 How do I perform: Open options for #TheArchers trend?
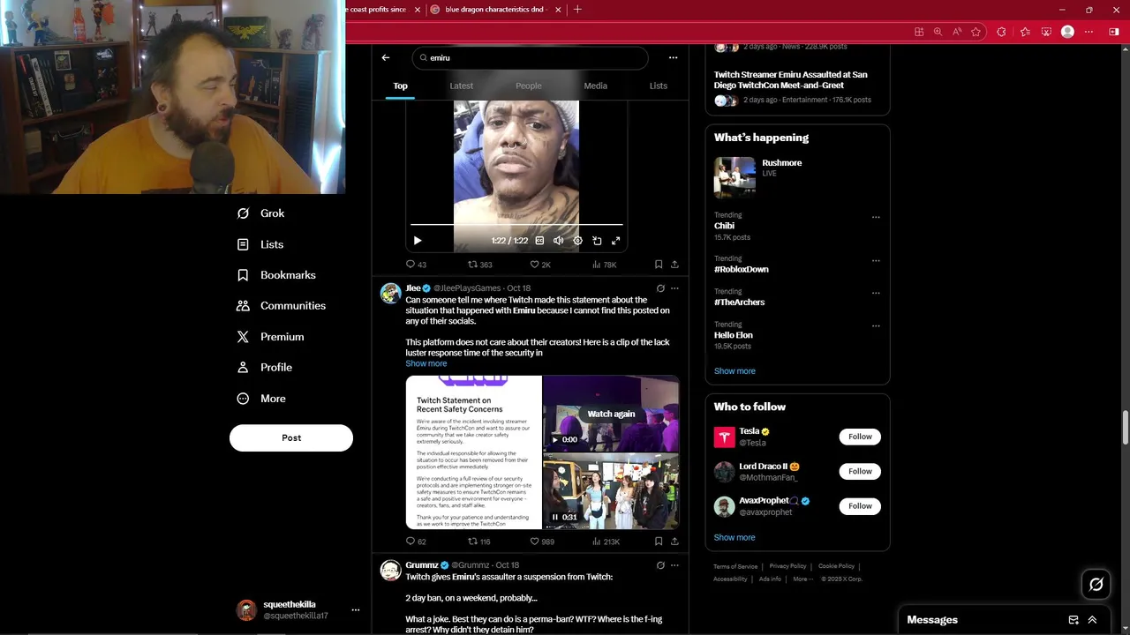(876, 294)
